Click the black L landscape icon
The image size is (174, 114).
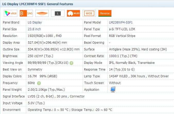[x=58, y=13]
